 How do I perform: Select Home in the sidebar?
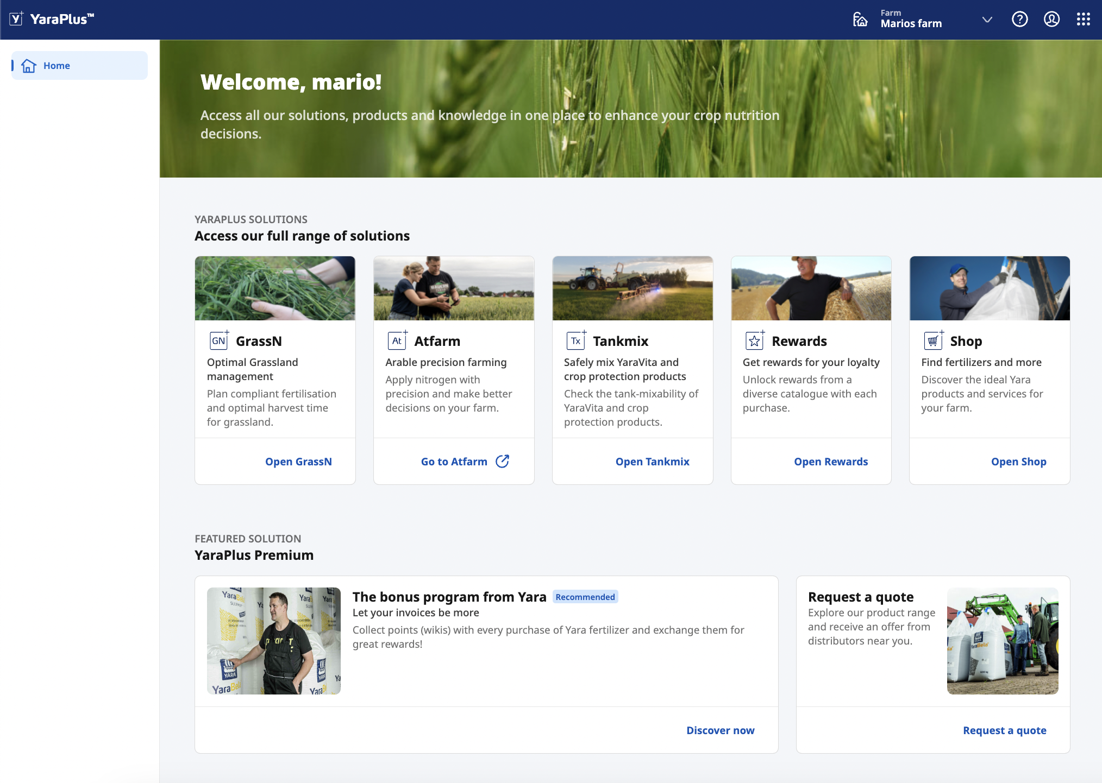79,66
